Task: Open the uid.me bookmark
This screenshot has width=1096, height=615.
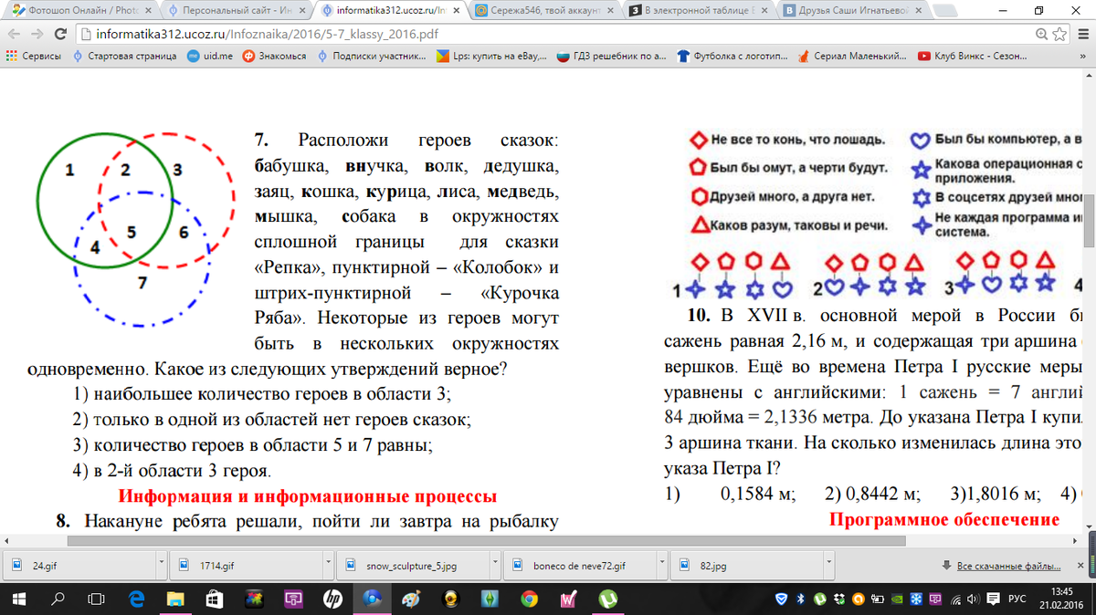Action: 210,56
